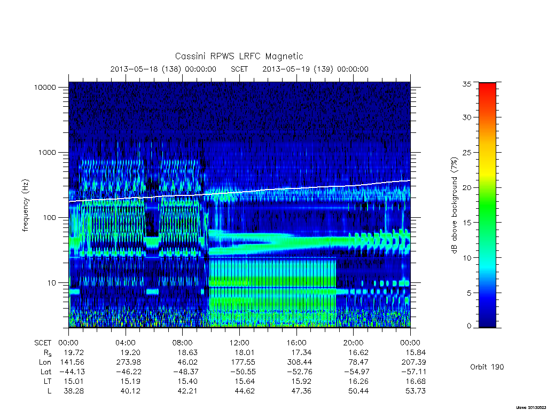Viewport: 547px width, 410px height.
Task: Click the '35' colorbar tick label
Action: [467, 84]
